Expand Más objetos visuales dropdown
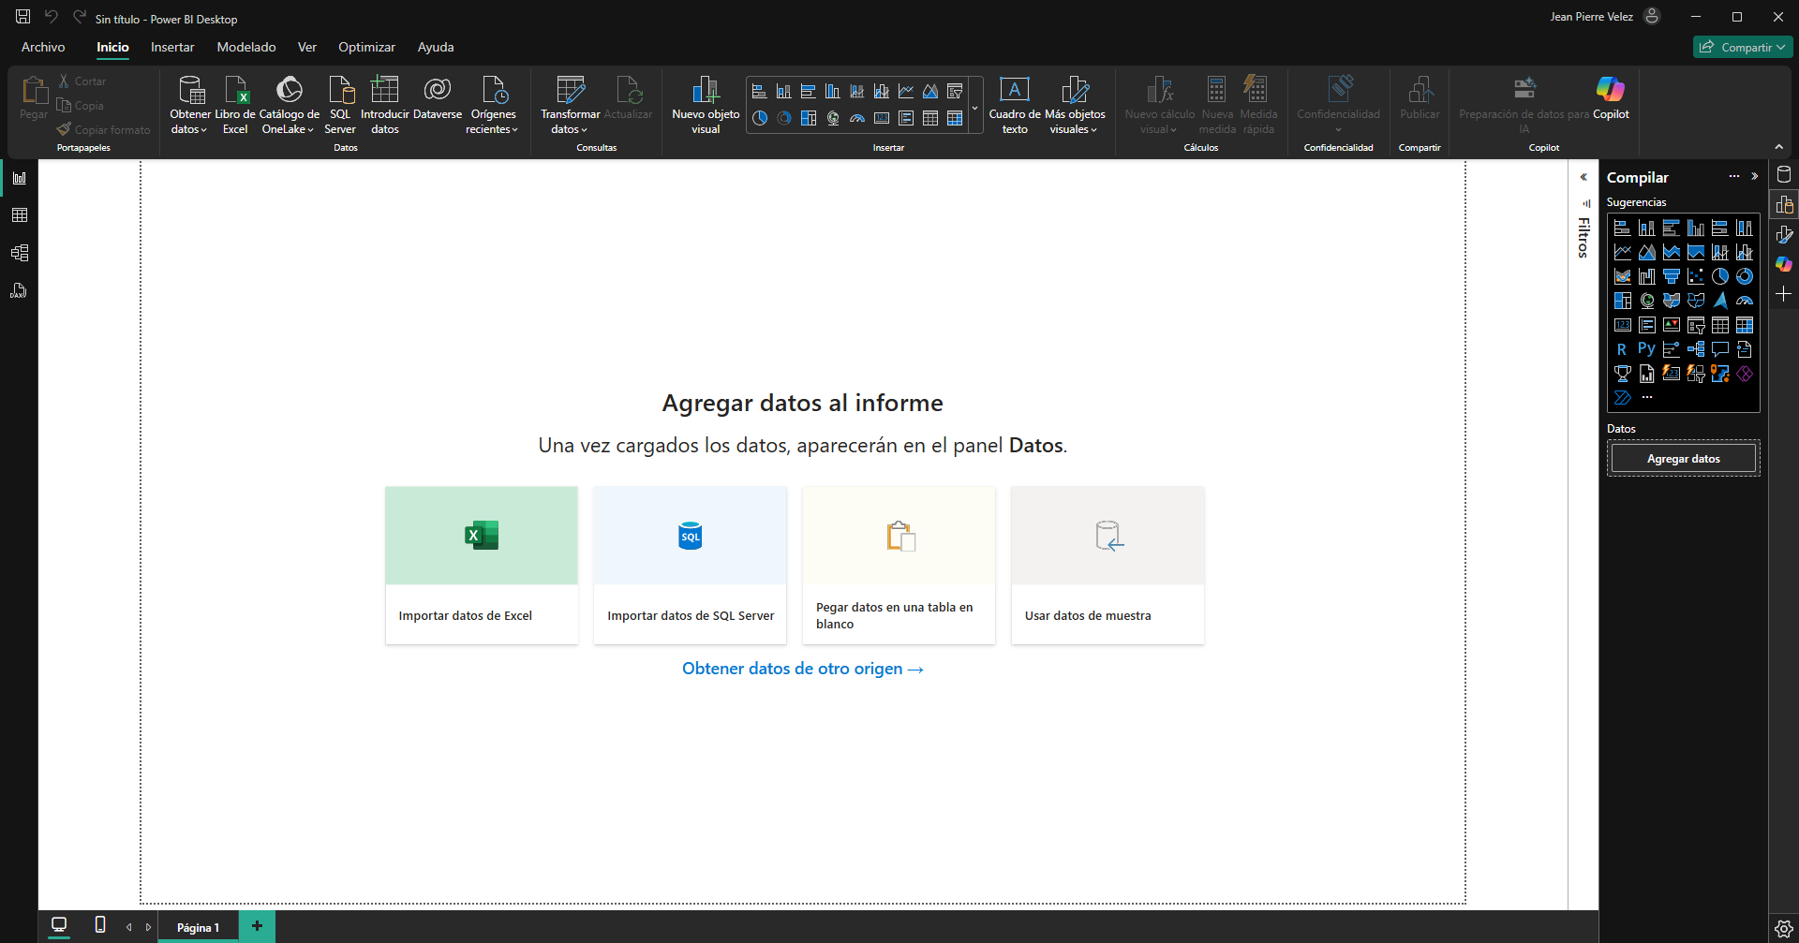The width and height of the screenshot is (1799, 943). 1093,130
